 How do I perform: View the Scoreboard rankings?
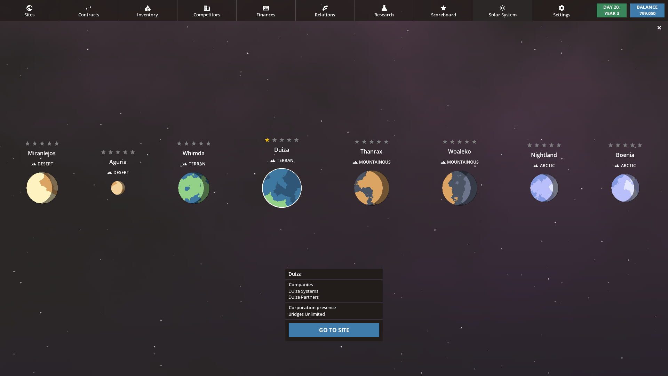click(443, 10)
